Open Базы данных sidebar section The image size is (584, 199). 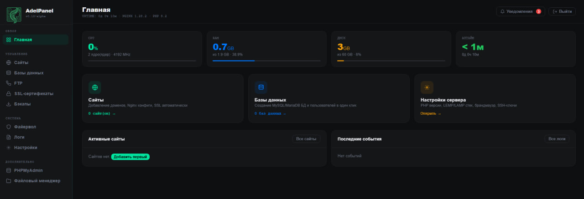pos(28,73)
